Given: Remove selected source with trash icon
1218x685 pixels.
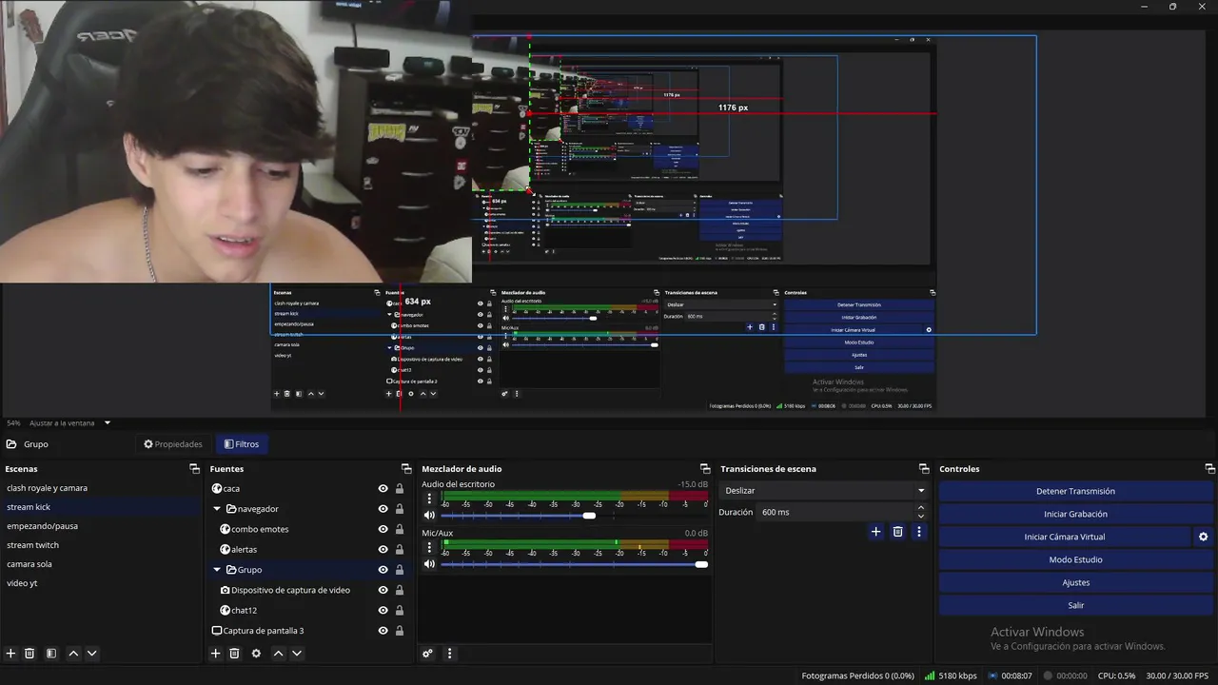Looking at the screenshot, I should [x=234, y=654].
